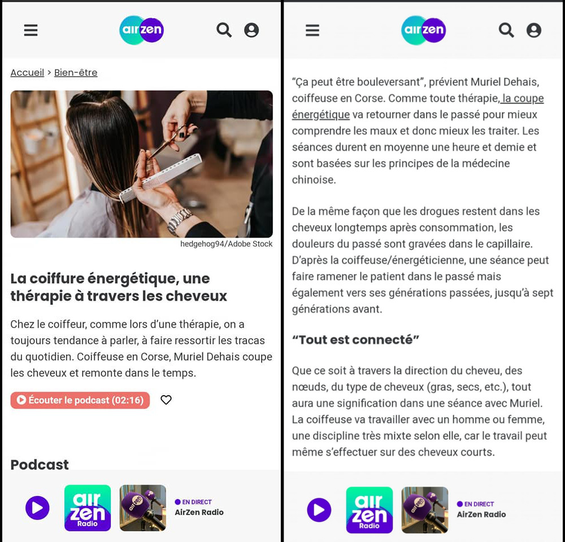Image resolution: width=565 pixels, height=542 pixels.
Task: Toggle the heart favorite icon
Action: point(166,400)
